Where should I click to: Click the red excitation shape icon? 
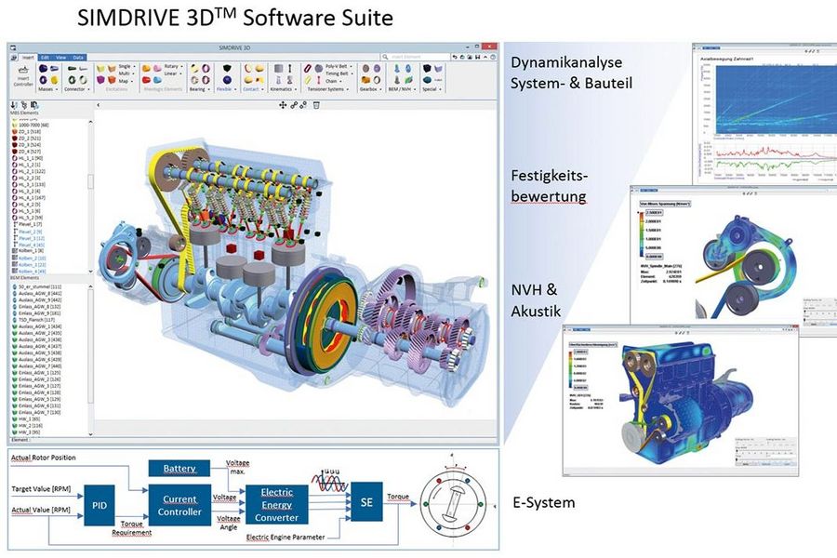[112, 80]
